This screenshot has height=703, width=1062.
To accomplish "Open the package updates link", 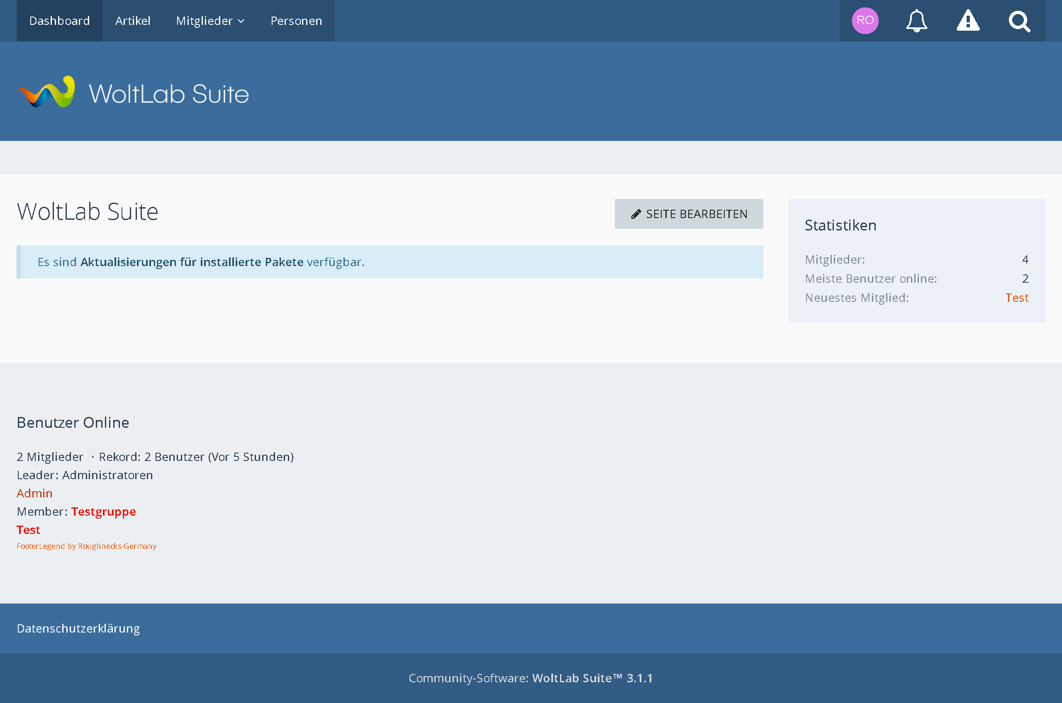I will (x=192, y=262).
